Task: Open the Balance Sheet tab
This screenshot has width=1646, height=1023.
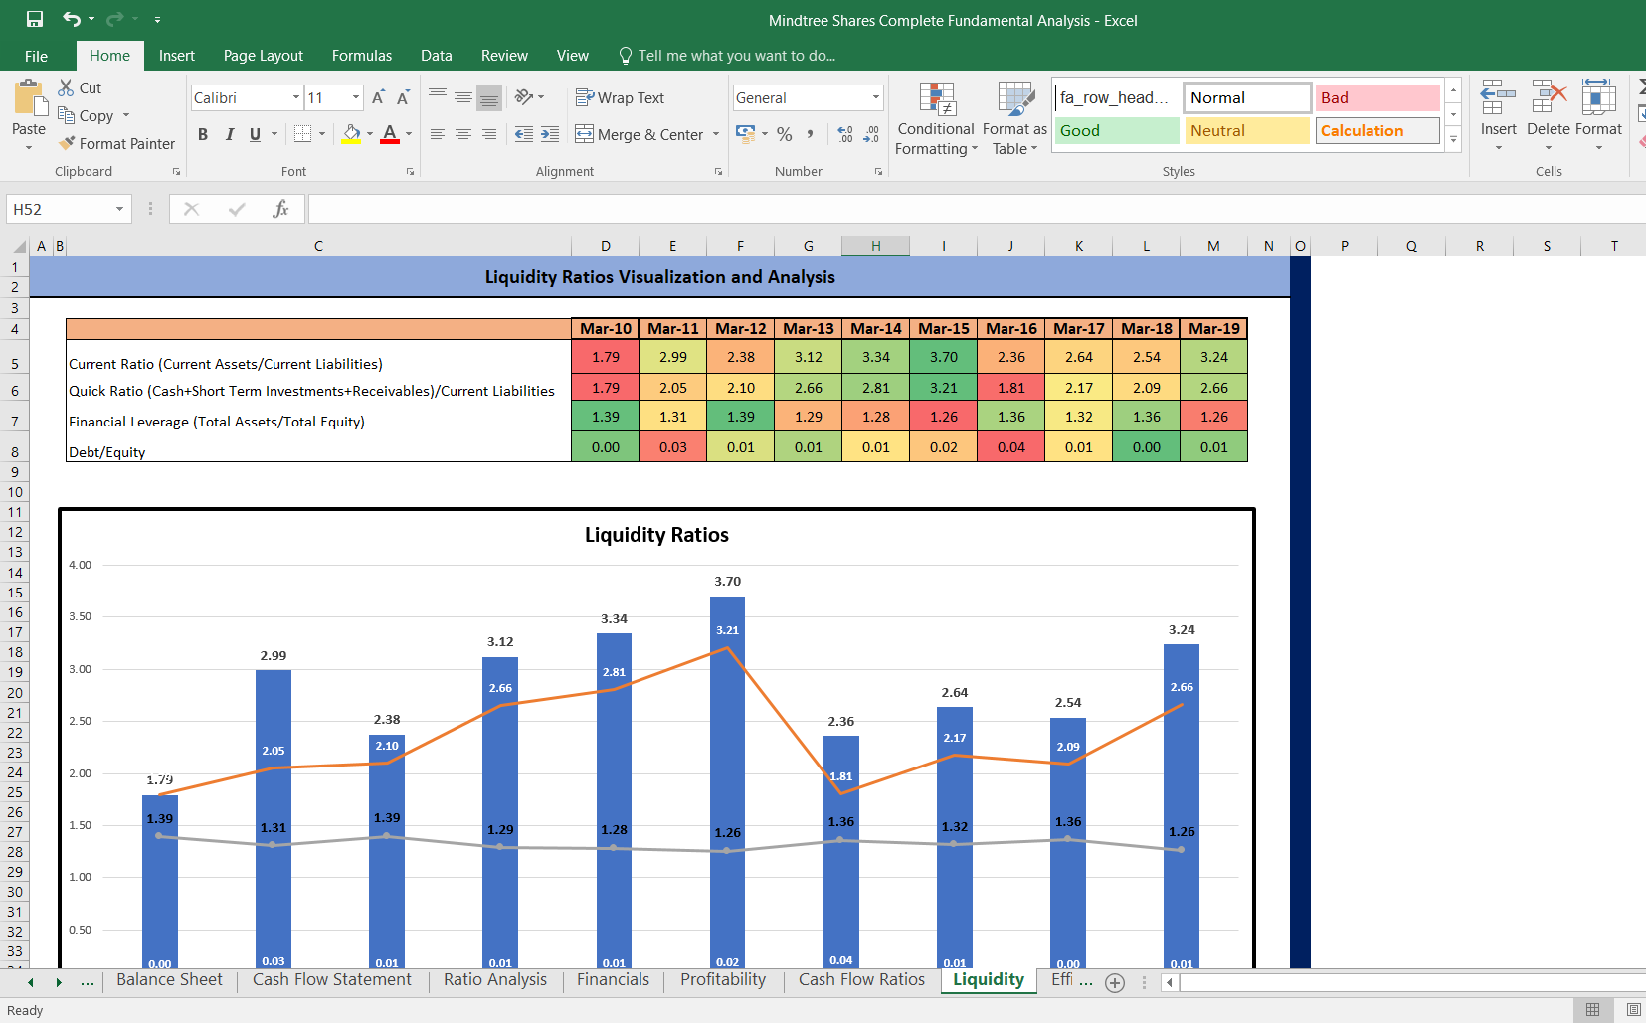Action: pyautogui.click(x=169, y=980)
